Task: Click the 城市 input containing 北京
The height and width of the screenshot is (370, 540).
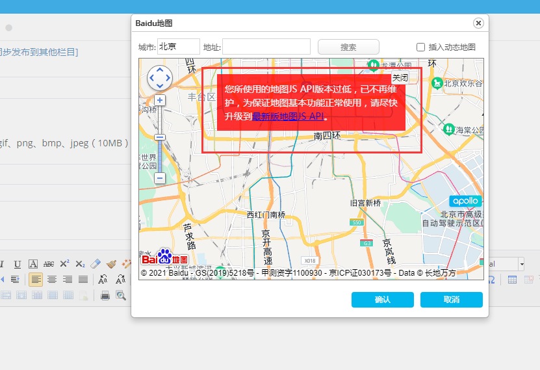Action: (179, 47)
